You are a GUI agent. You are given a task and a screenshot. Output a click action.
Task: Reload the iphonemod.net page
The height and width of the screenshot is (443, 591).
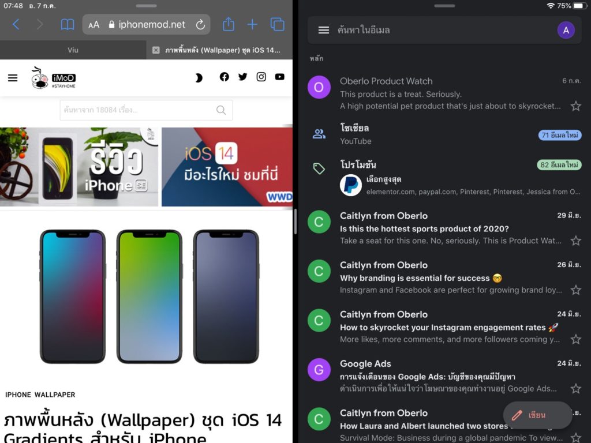[x=200, y=24]
